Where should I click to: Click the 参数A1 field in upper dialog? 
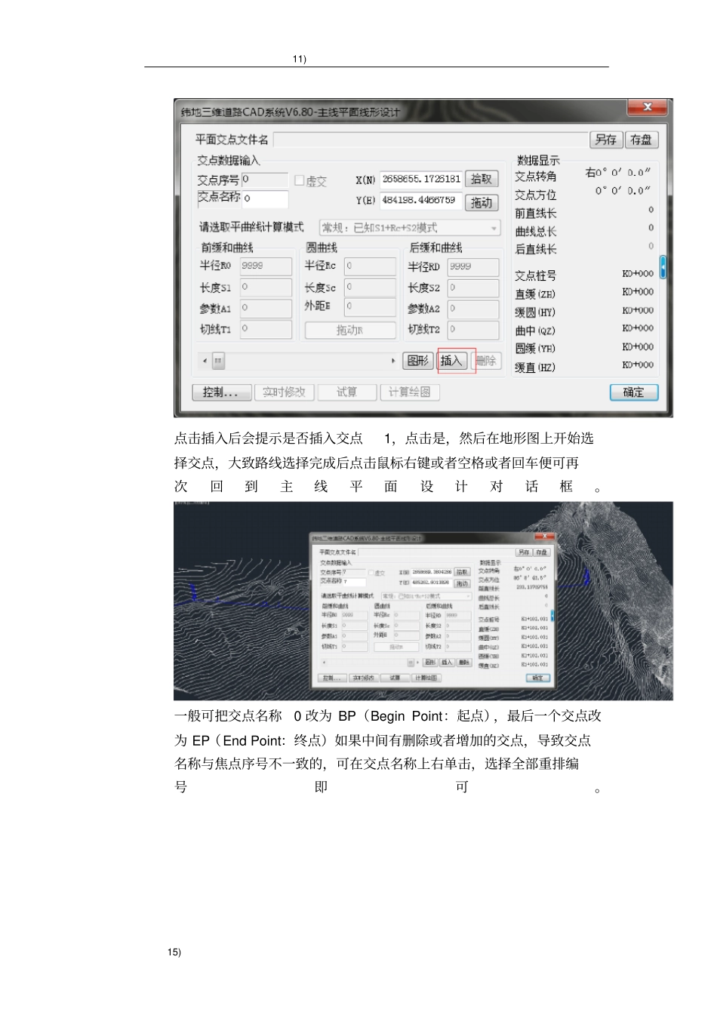[266, 309]
